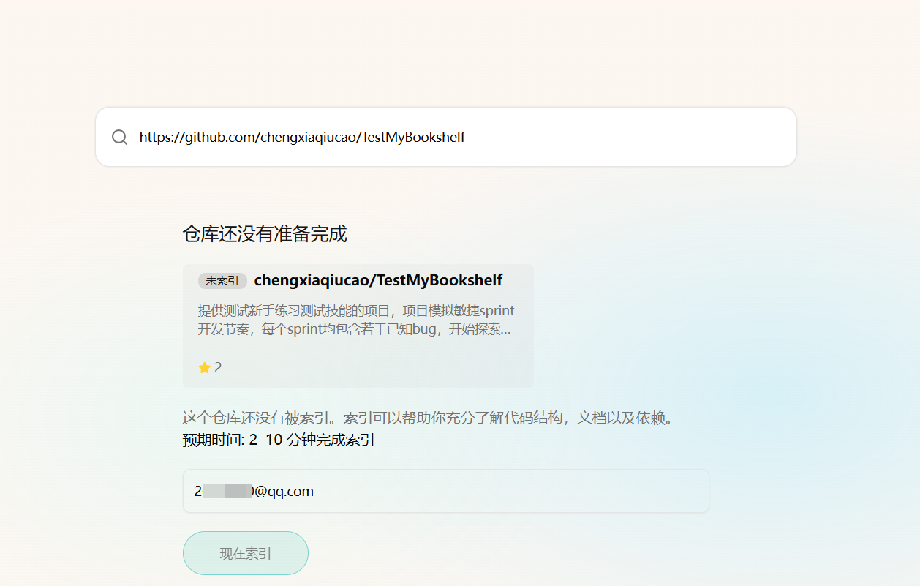Click the github.com URL text in search bar
Screen dimensions: 920x586
[302, 137]
